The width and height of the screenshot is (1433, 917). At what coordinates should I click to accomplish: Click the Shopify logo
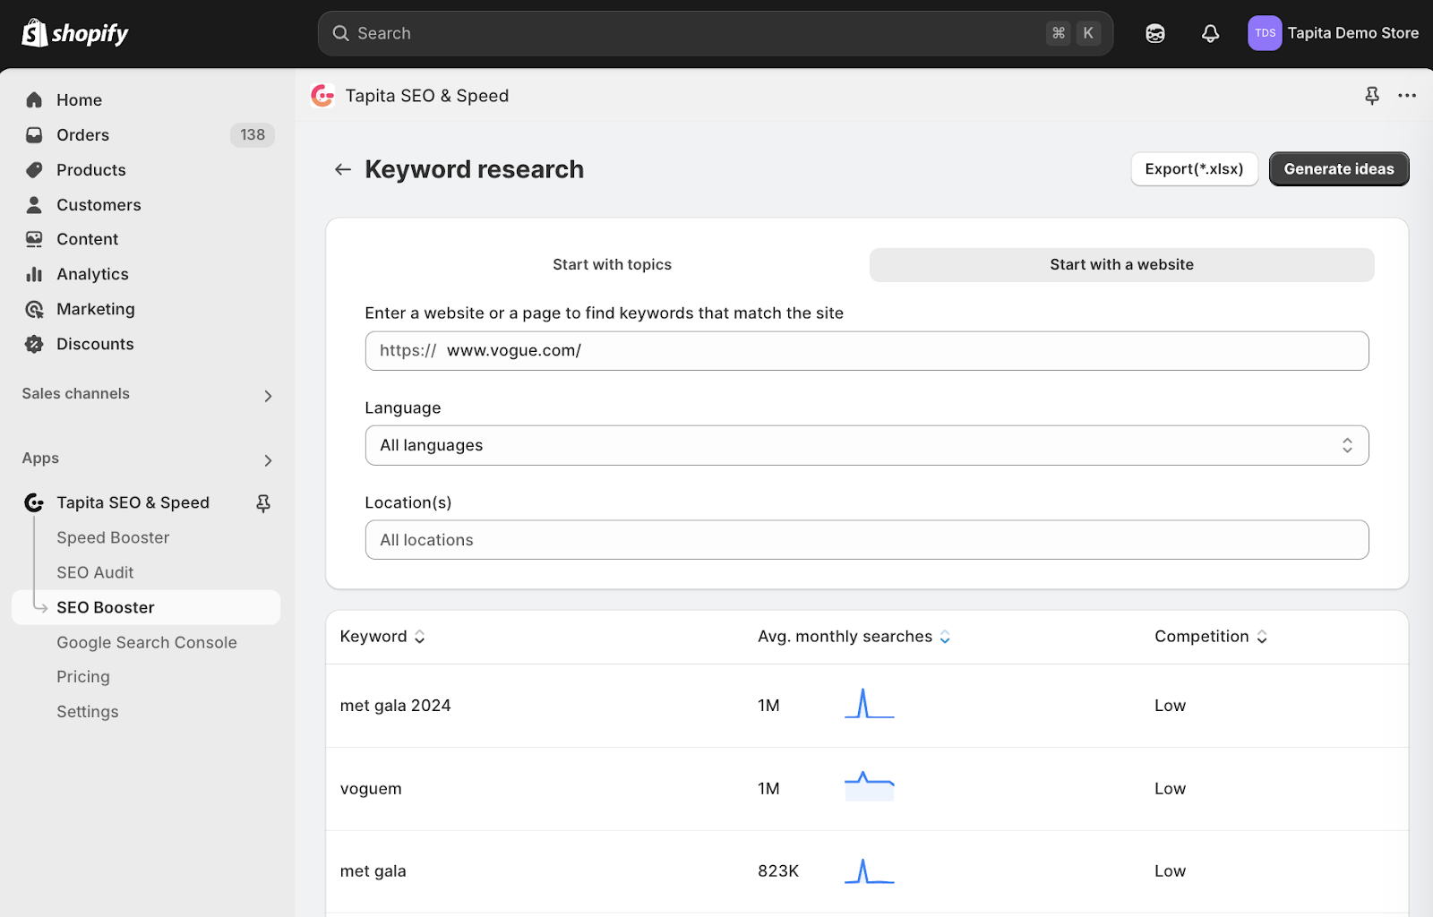coord(75,33)
